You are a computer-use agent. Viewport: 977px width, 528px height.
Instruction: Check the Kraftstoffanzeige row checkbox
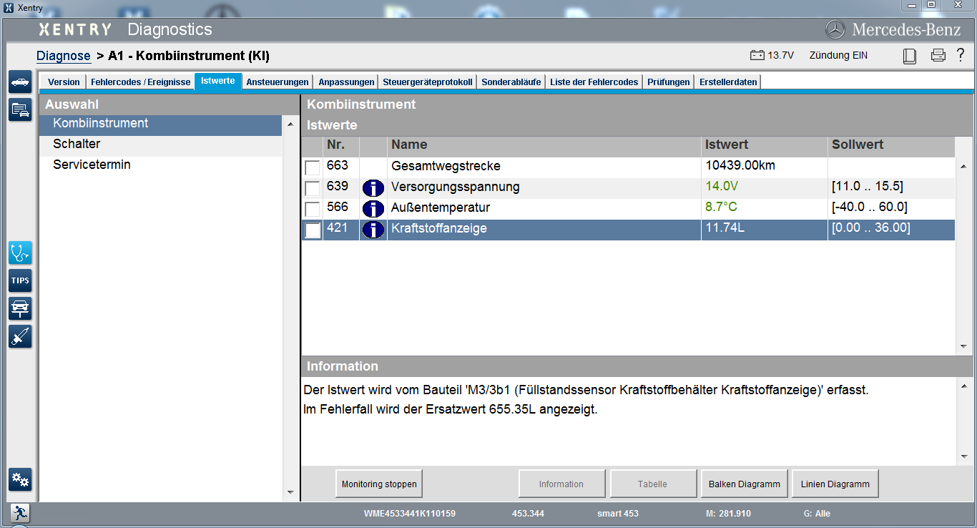pyautogui.click(x=313, y=230)
